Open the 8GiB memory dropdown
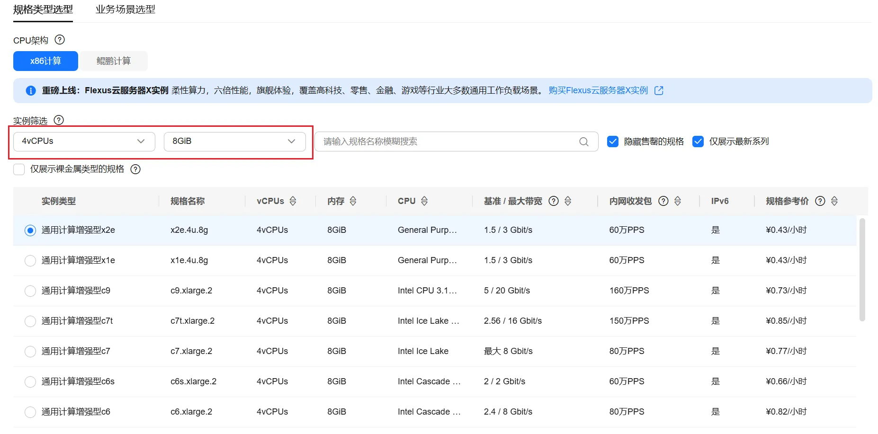The height and width of the screenshot is (434, 878). tap(234, 142)
